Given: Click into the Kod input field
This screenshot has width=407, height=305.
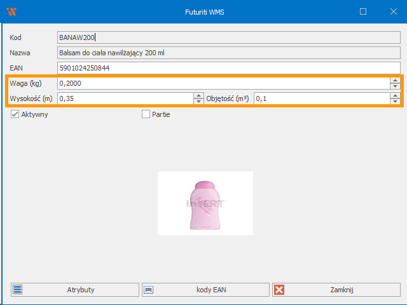Looking at the screenshot, I should pyautogui.click(x=229, y=37).
